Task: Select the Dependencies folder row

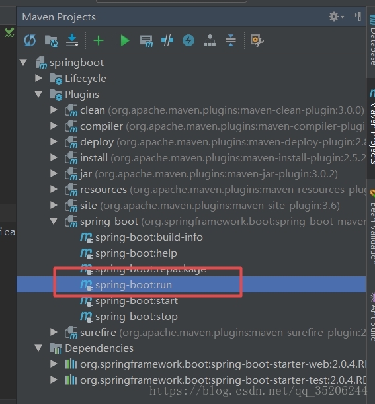Action: [x=191, y=348]
